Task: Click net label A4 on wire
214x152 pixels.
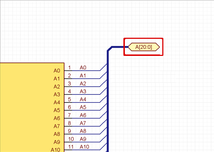Action: [83, 99]
